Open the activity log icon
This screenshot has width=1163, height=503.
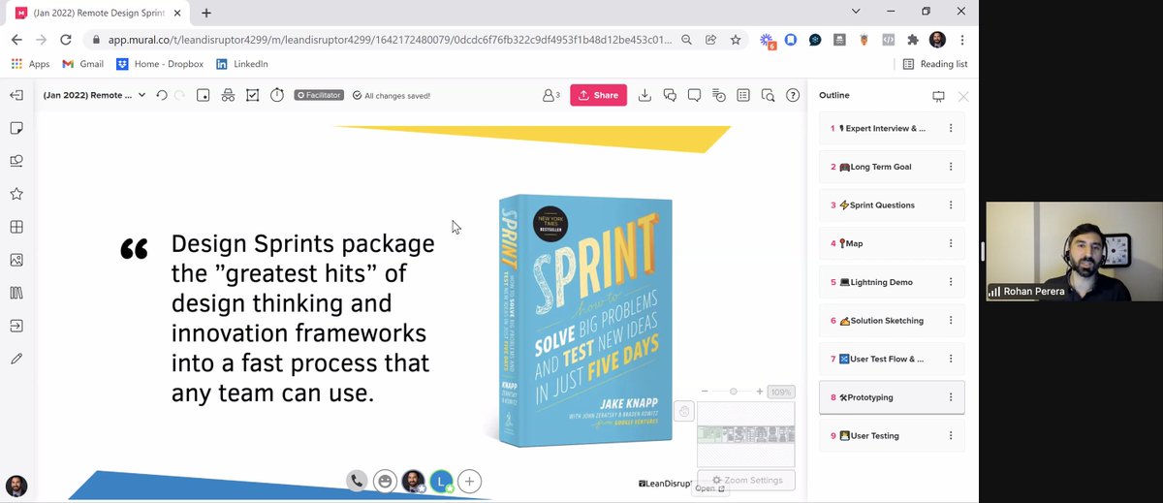point(718,95)
